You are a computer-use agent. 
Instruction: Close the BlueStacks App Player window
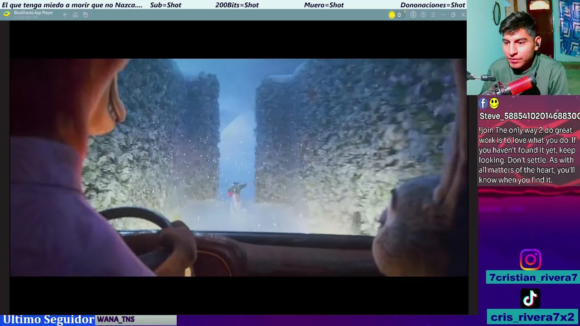point(463,15)
